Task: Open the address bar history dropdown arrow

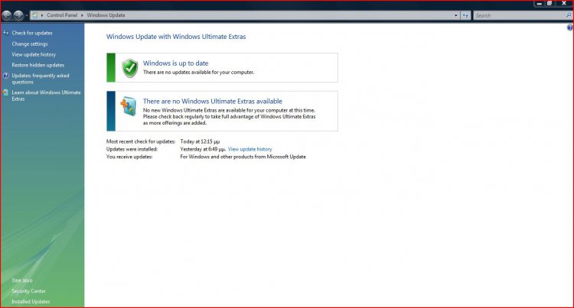Action: point(456,15)
